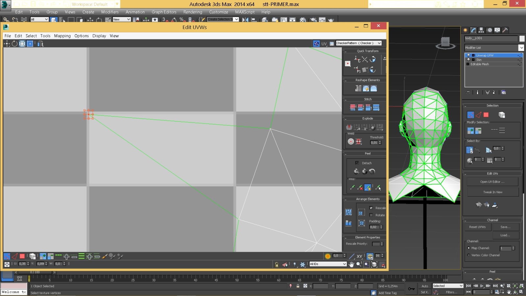
Task: Click the Straighten Selection icon under Reshape Elements
Action: pyautogui.click(x=358, y=89)
